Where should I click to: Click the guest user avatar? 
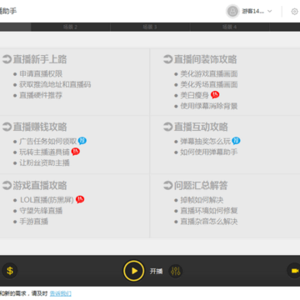tap(232, 12)
